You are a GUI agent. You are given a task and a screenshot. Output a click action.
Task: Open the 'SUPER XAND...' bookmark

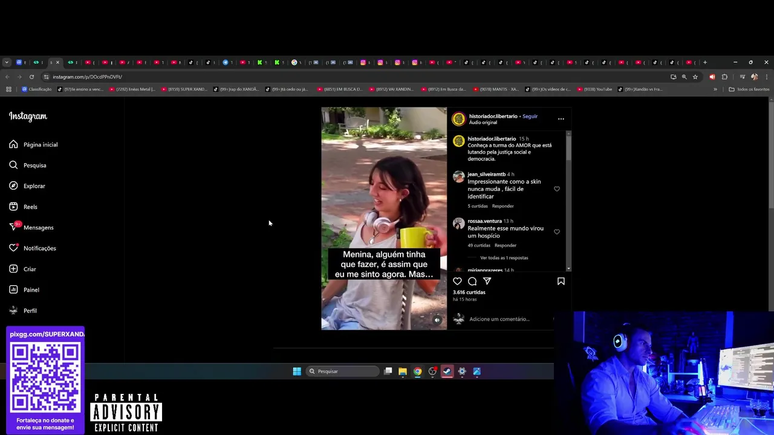(184, 89)
